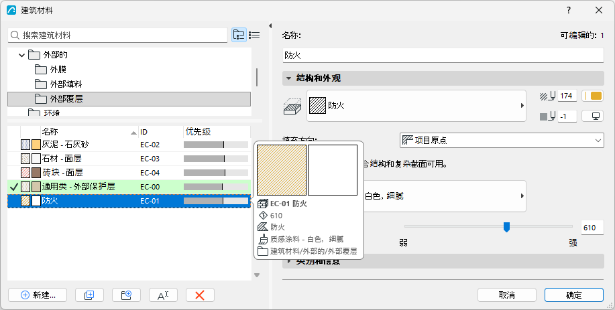Collapse the 外部的 folder
The width and height of the screenshot is (615, 310).
tap(22, 55)
